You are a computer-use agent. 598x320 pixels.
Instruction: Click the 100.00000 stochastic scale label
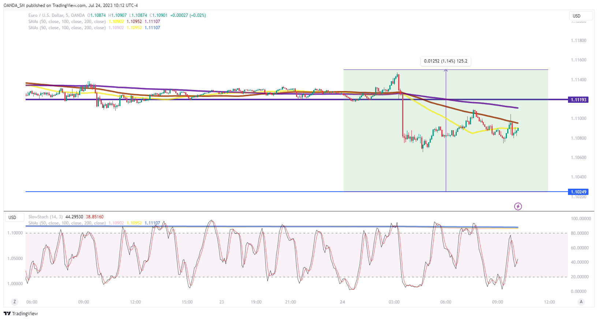tap(581, 219)
